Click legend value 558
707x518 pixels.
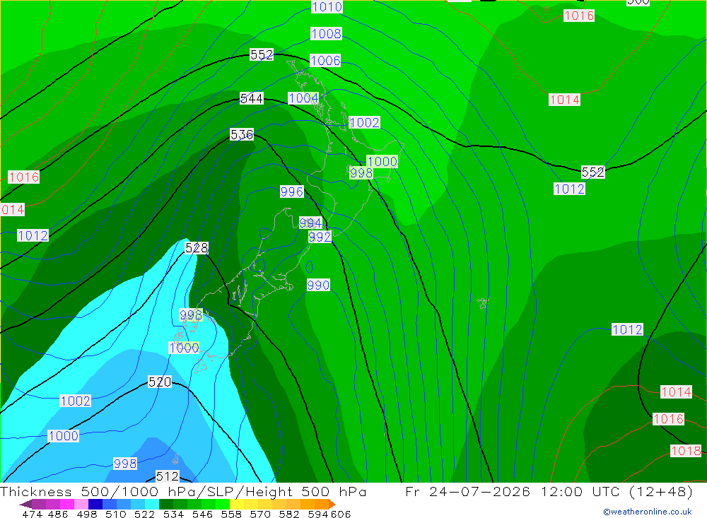click(x=231, y=514)
